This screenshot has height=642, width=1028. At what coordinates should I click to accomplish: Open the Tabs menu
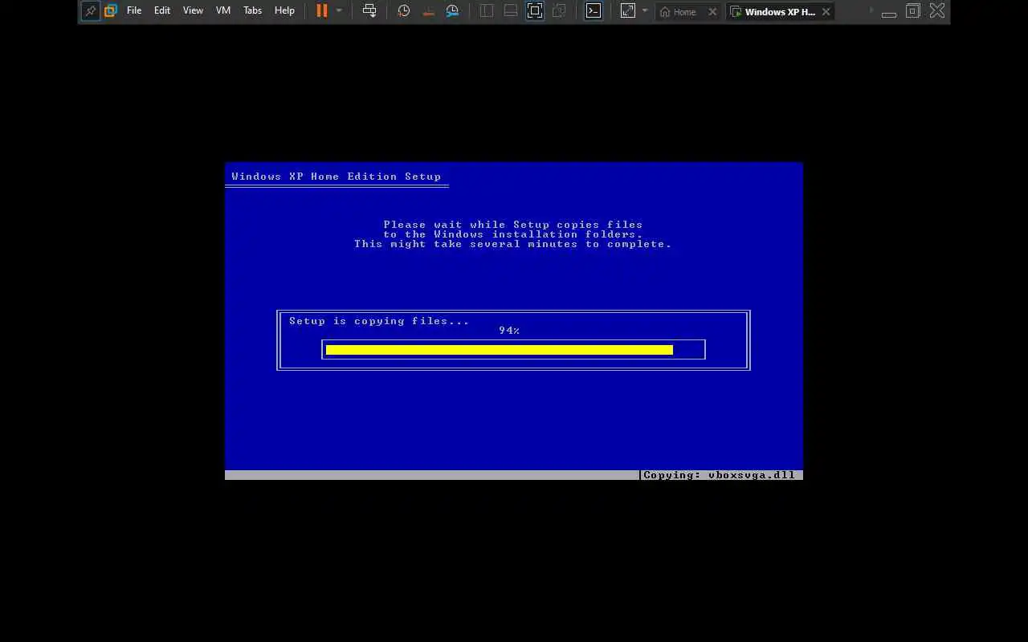tap(253, 10)
